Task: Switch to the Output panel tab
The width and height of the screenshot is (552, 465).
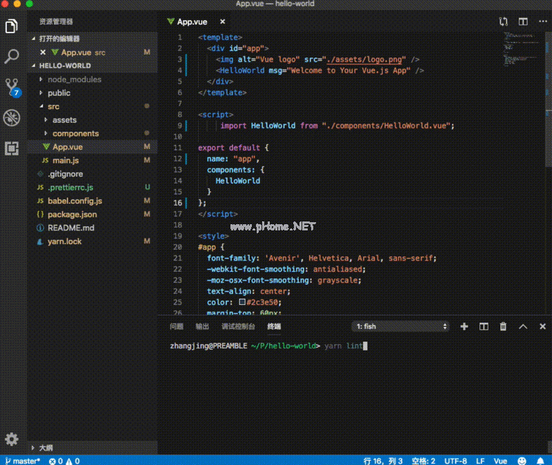Action: (x=202, y=326)
